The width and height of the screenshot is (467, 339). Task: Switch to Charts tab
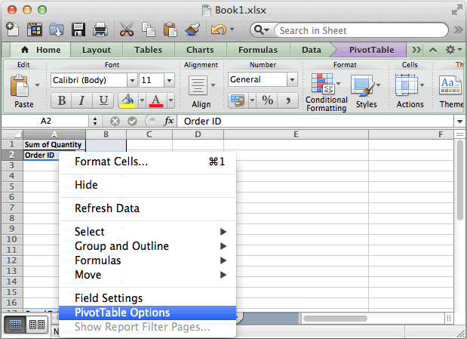200,50
